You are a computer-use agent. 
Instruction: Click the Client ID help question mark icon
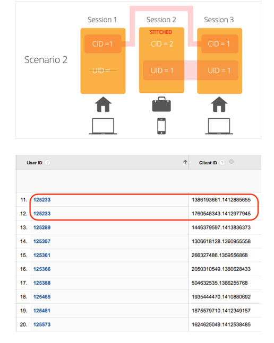point(222,163)
